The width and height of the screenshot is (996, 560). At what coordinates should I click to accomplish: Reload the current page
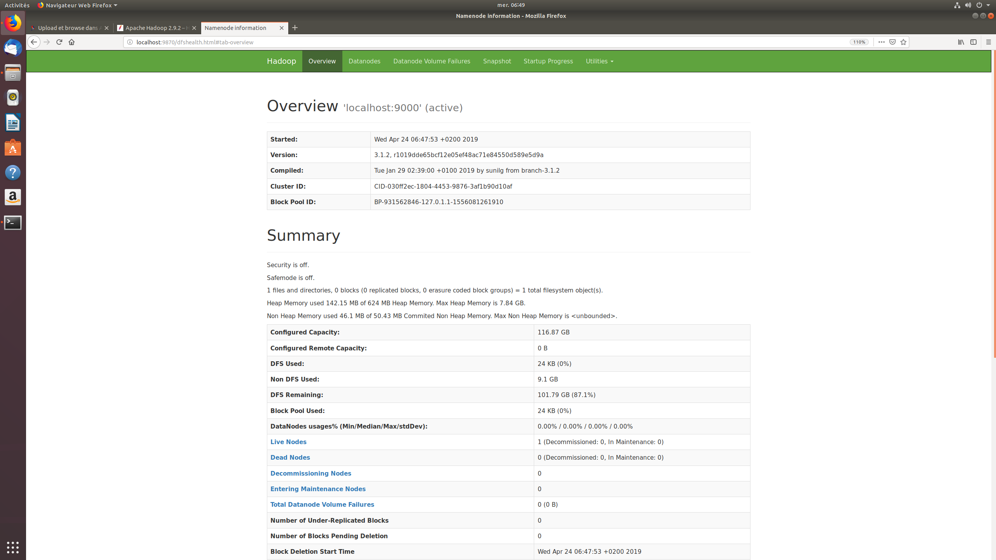(x=59, y=42)
